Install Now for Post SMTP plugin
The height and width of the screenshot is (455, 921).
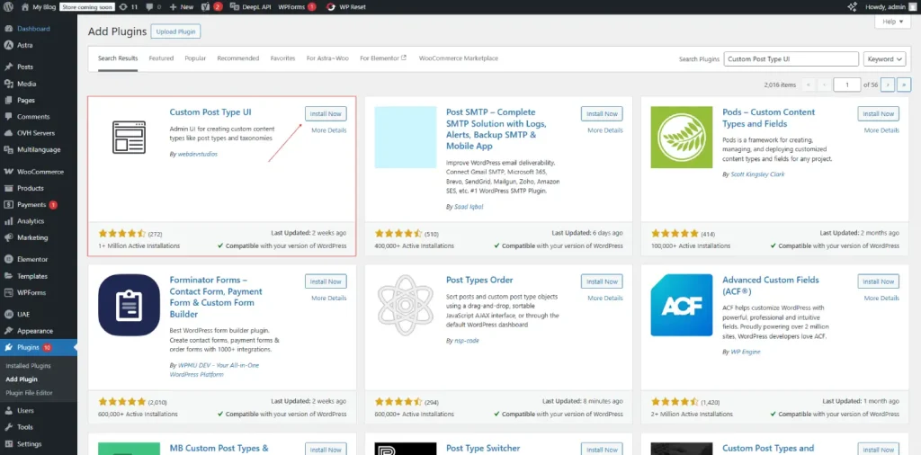click(602, 114)
